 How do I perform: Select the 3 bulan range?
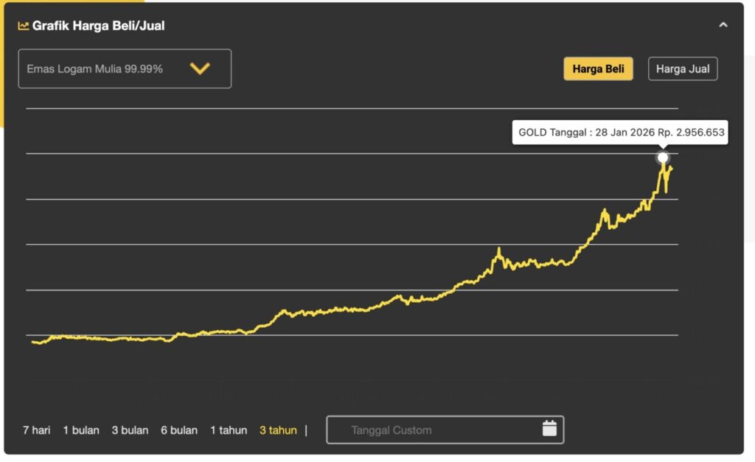point(130,430)
